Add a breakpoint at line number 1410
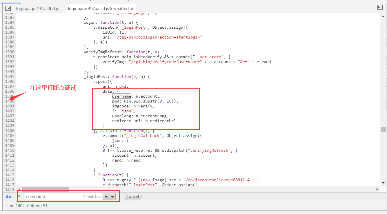 pyautogui.click(x=10, y=150)
